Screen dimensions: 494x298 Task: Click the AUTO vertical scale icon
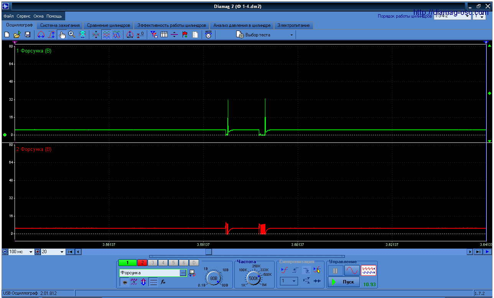pos(130,35)
